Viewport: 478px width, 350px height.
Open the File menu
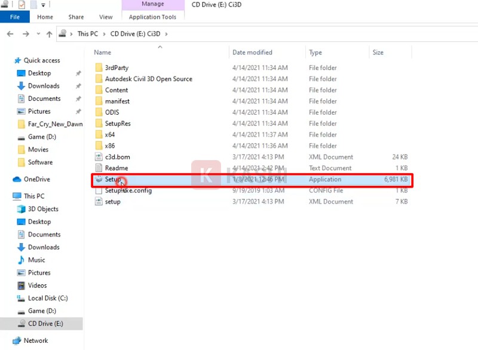coord(14,17)
